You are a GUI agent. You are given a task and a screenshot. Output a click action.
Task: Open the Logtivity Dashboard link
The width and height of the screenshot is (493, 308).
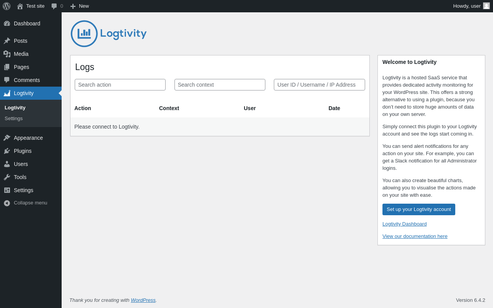(x=404, y=224)
